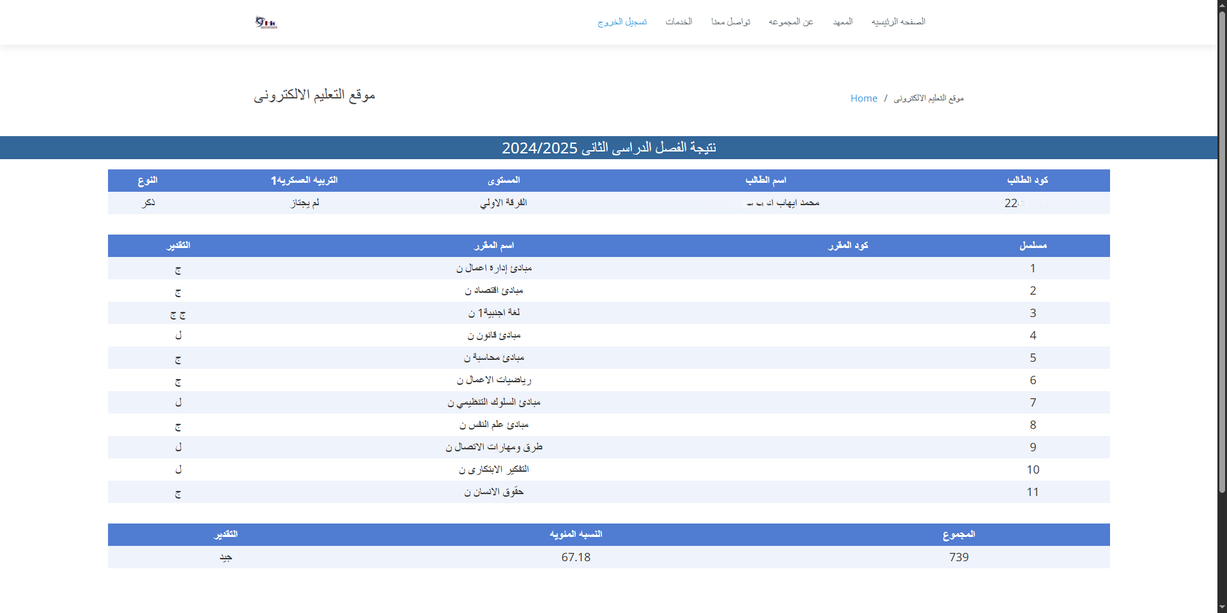Click the موقع التعليم الالكترونى page heading
Image resolution: width=1227 pixels, height=613 pixels.
314,95
